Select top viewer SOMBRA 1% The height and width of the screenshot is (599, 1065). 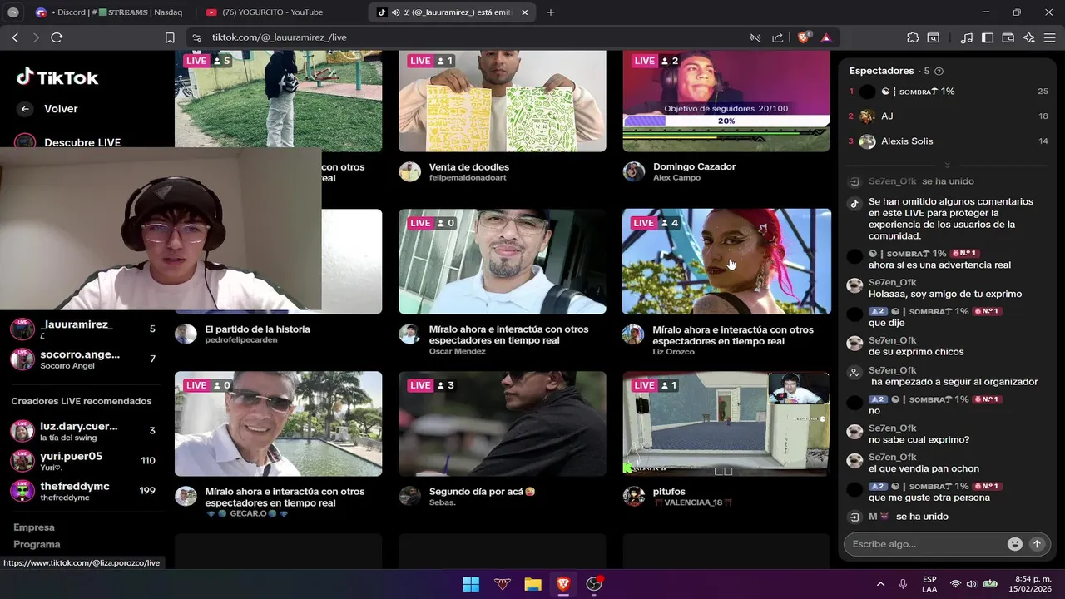click(x=949, y=92)
